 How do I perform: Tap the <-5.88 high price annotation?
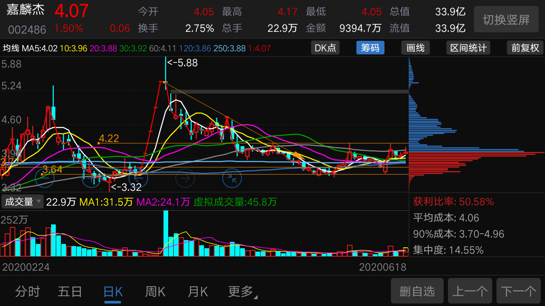(x=182, y=63)
